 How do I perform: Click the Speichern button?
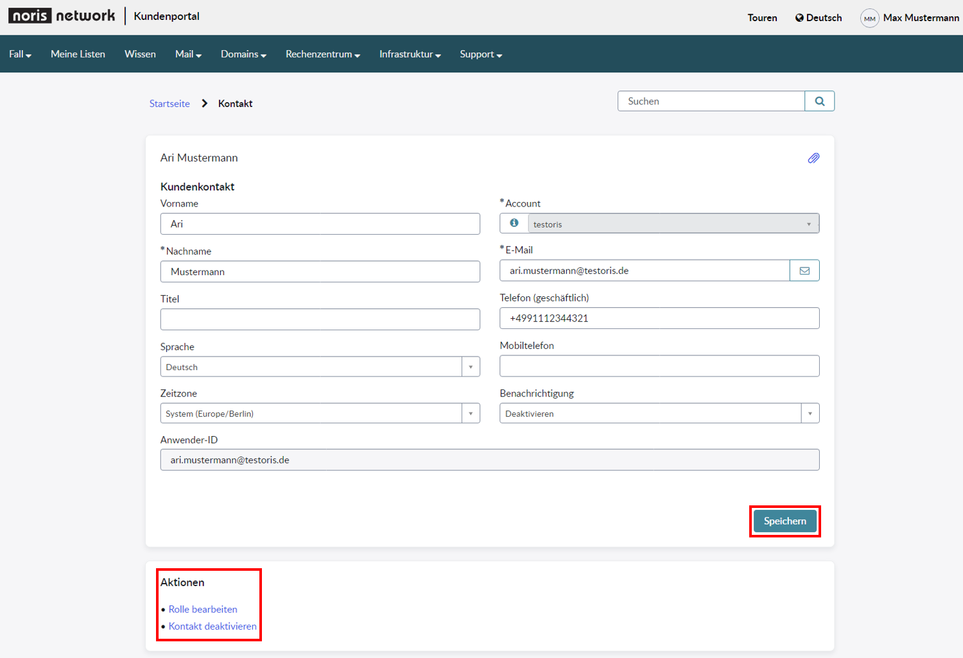(785, 521)
